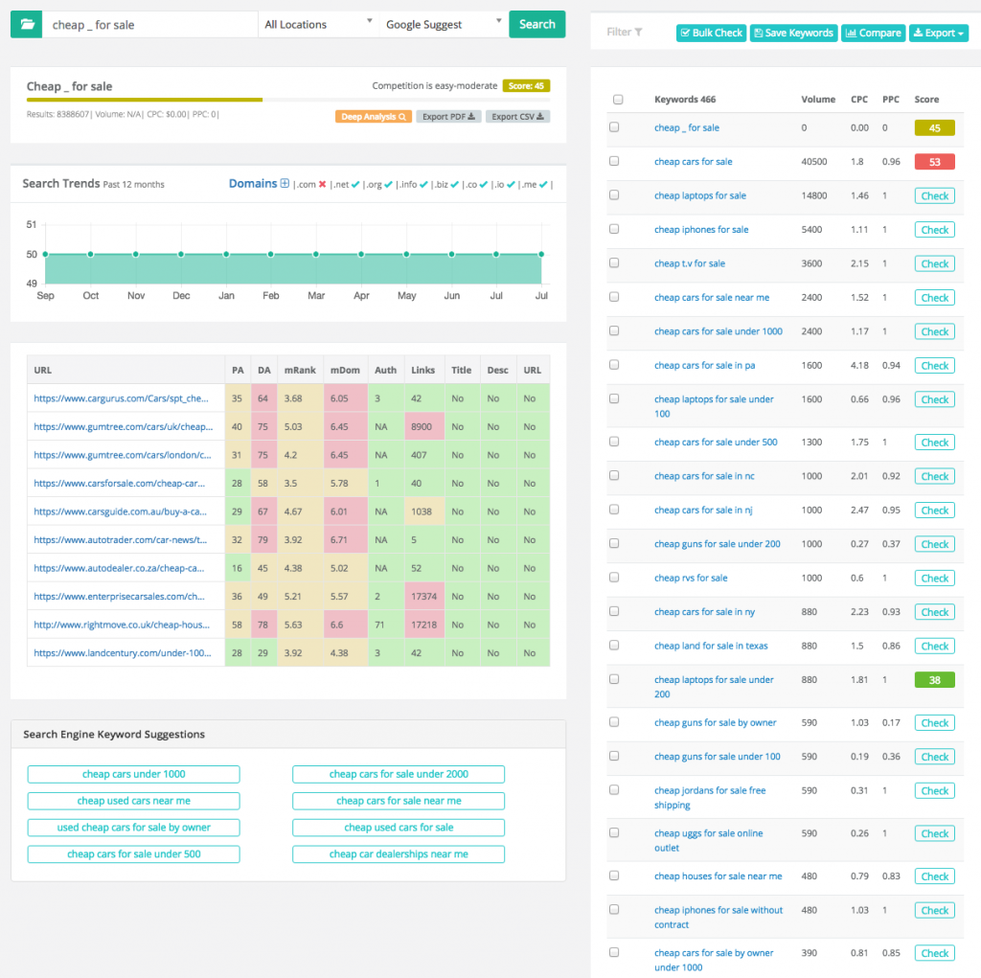The height and width of the screenshot is (978, 981).
Task: Click the yellow Score: 45 badge
Action: coord(526,85)
